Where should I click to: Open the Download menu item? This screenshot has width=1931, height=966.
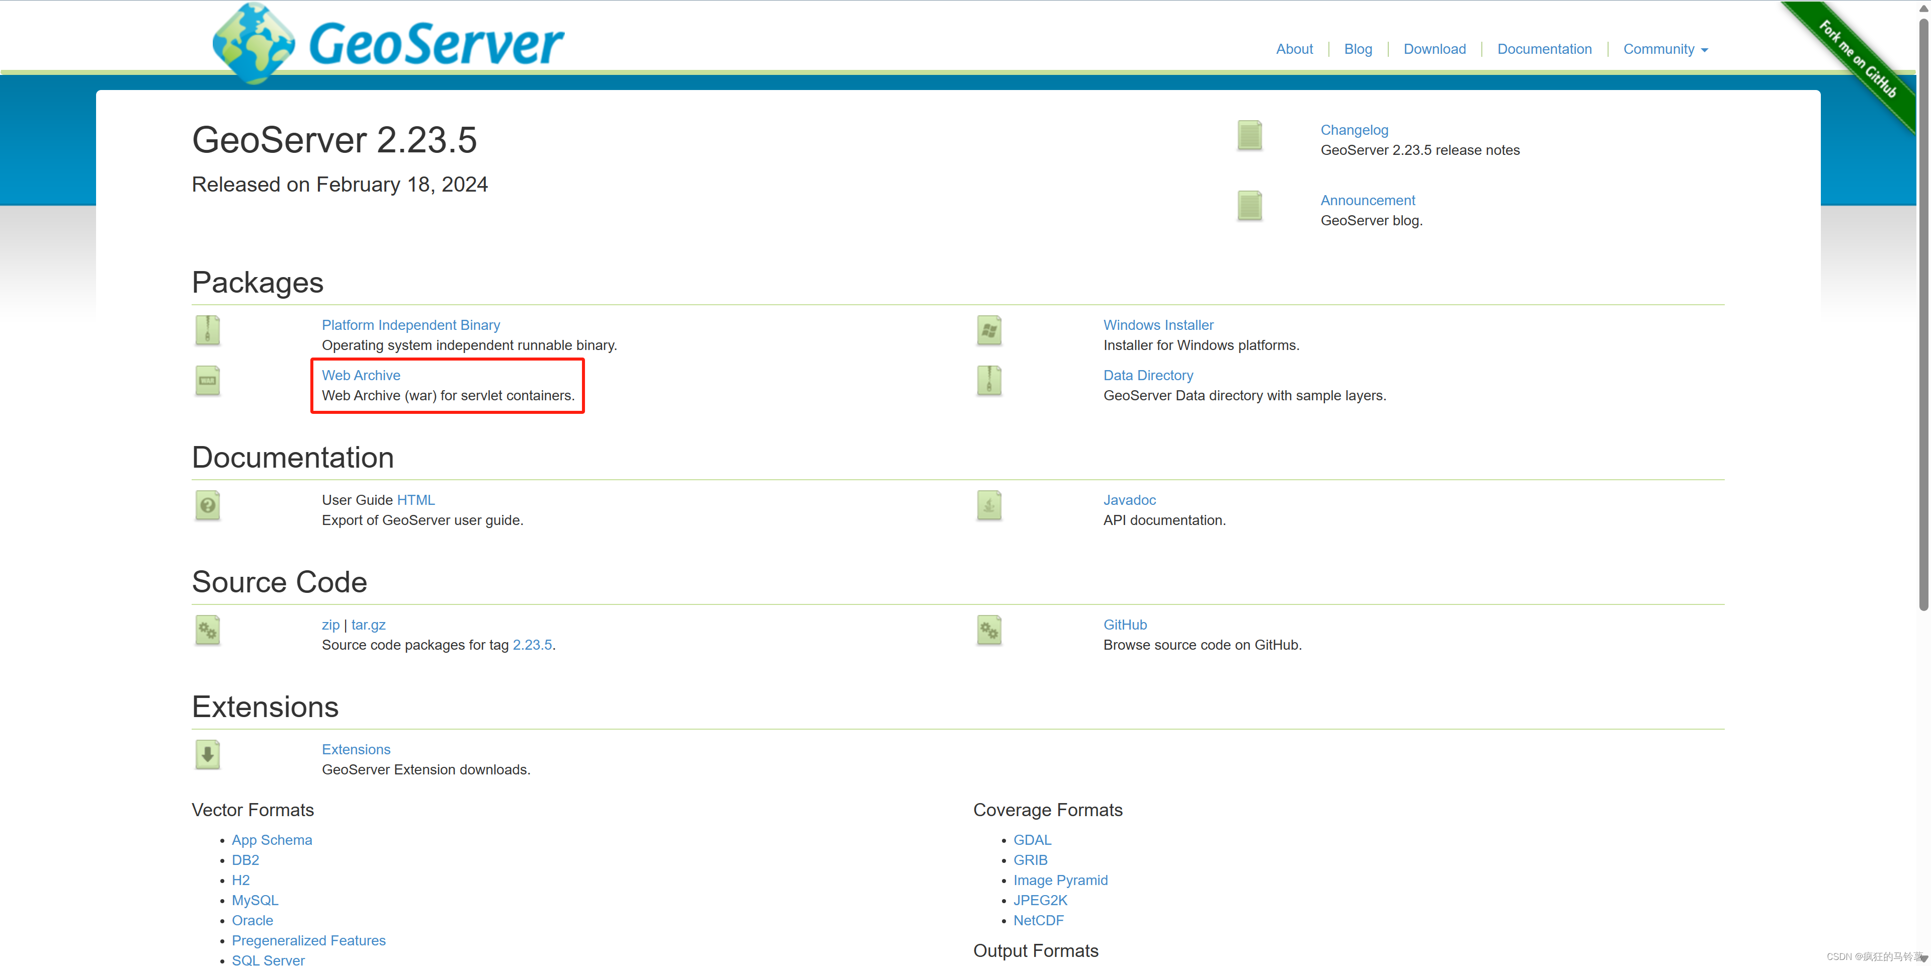tap(1434, 49)
